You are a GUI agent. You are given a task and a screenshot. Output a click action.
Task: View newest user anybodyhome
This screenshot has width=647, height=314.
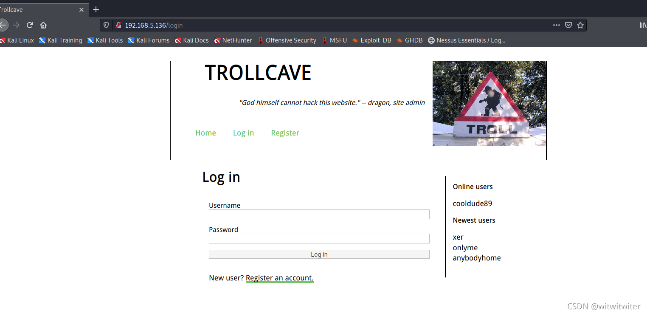click(x=477, y=258)
